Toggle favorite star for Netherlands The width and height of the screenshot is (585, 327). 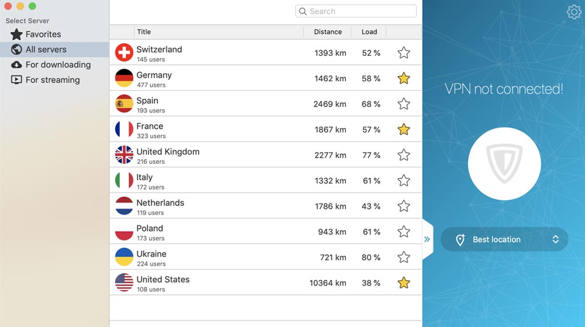[404, 206]
